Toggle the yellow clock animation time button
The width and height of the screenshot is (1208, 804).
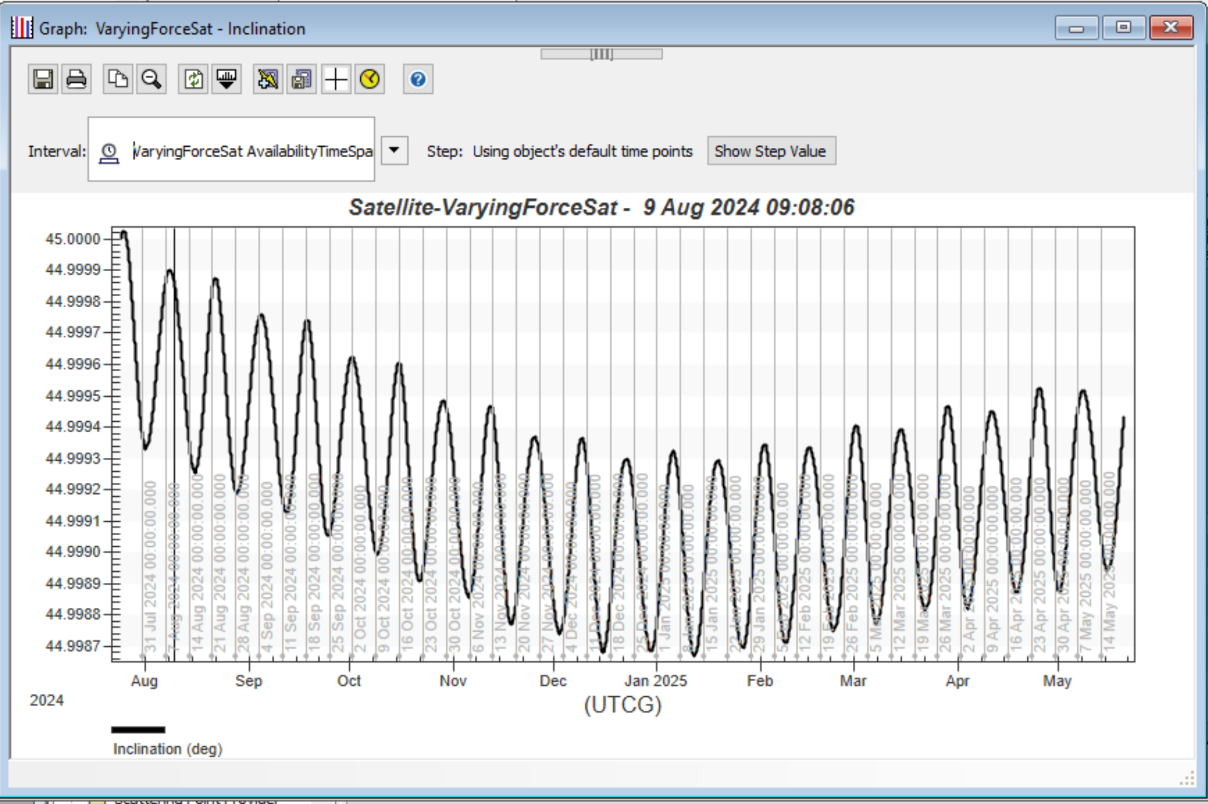coord(370,79)
